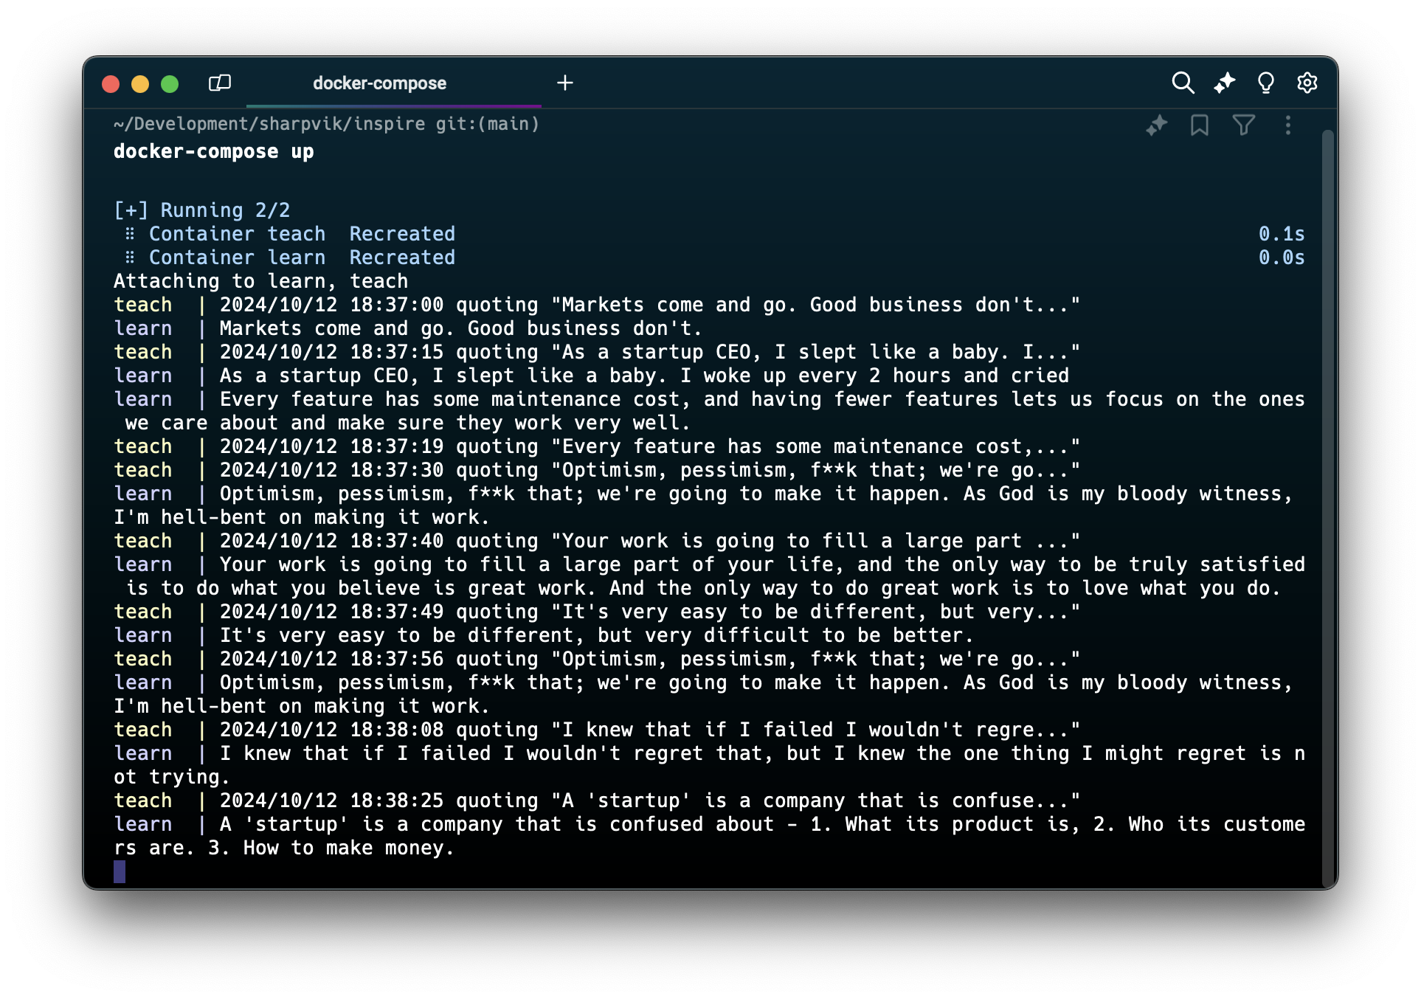
Task: Open AI sparkles icon in title bar
Action: (x=1225, y=83)
